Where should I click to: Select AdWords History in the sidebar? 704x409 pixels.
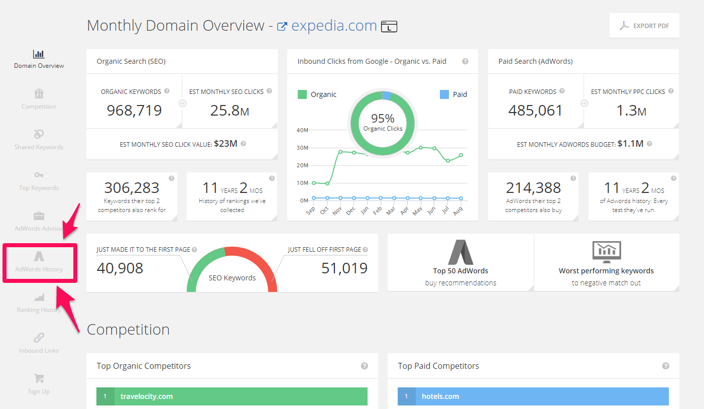39,263
